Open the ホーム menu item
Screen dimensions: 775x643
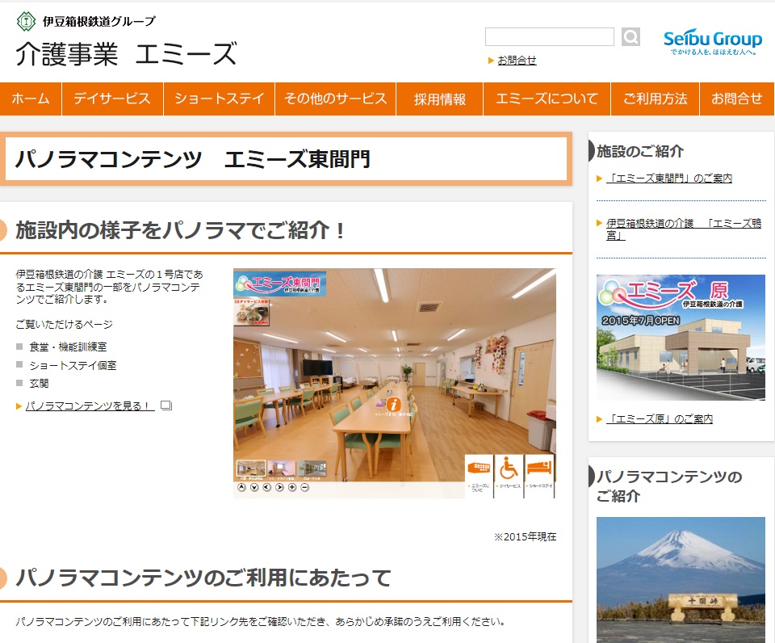click(x=31, y=99)
